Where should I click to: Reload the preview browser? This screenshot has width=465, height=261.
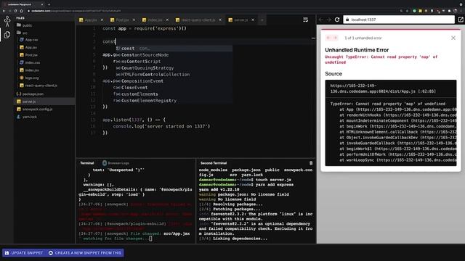coord(337,20)
